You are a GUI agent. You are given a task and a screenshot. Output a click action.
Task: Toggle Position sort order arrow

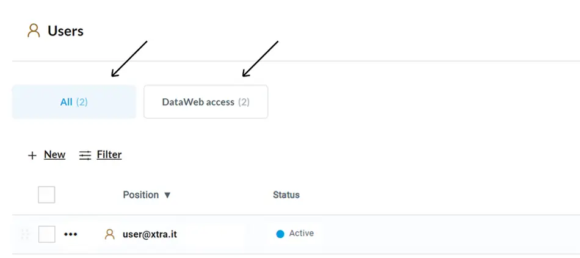pyautogui.click(x=167, y=195)
